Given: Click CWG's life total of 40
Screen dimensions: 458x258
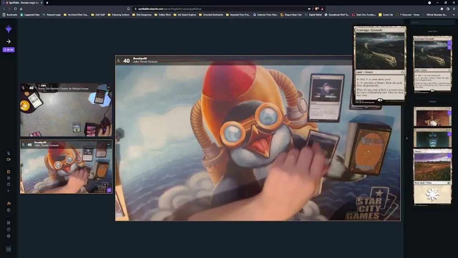Looking at the screenshot, I should tap(31, 88).
